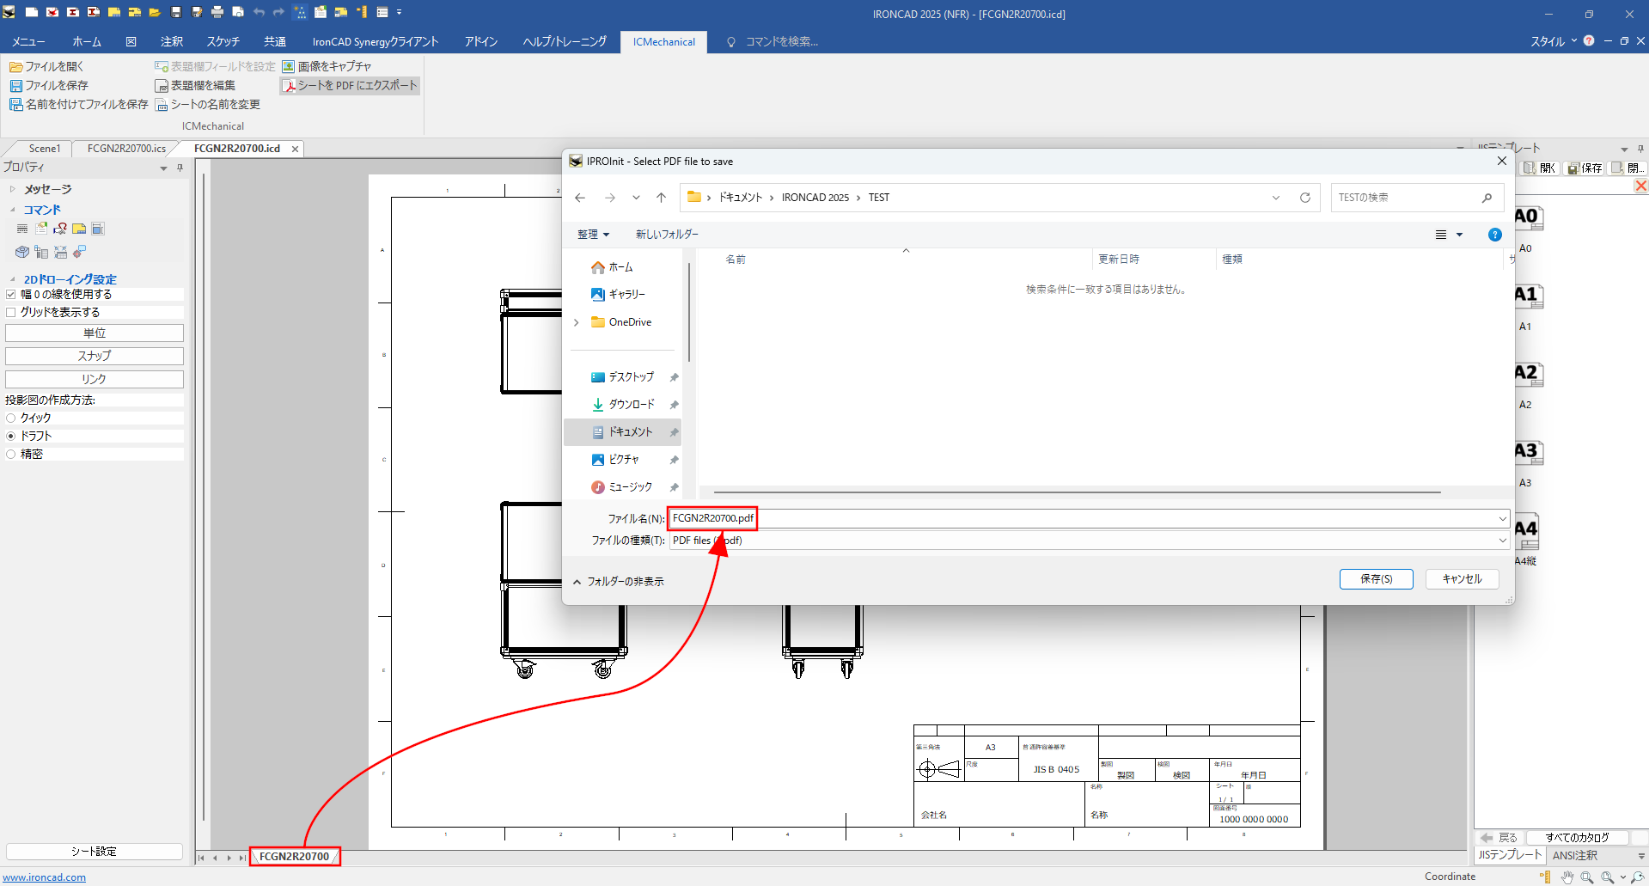The image size is (1649, 886).
Task: Click the キャンセル button
Action: pyautogui.click(x=1462, y=579)
